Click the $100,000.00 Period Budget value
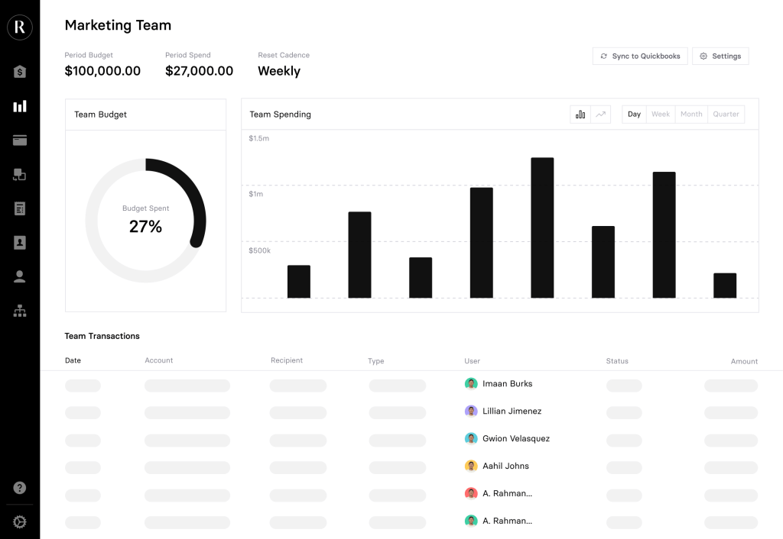The width and height of the screenshot is (783, 539). 102,71
